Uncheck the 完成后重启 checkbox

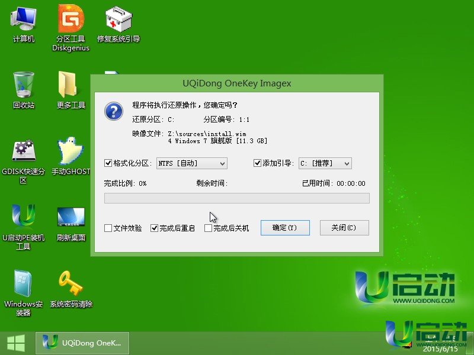click(x=154, y=228)
